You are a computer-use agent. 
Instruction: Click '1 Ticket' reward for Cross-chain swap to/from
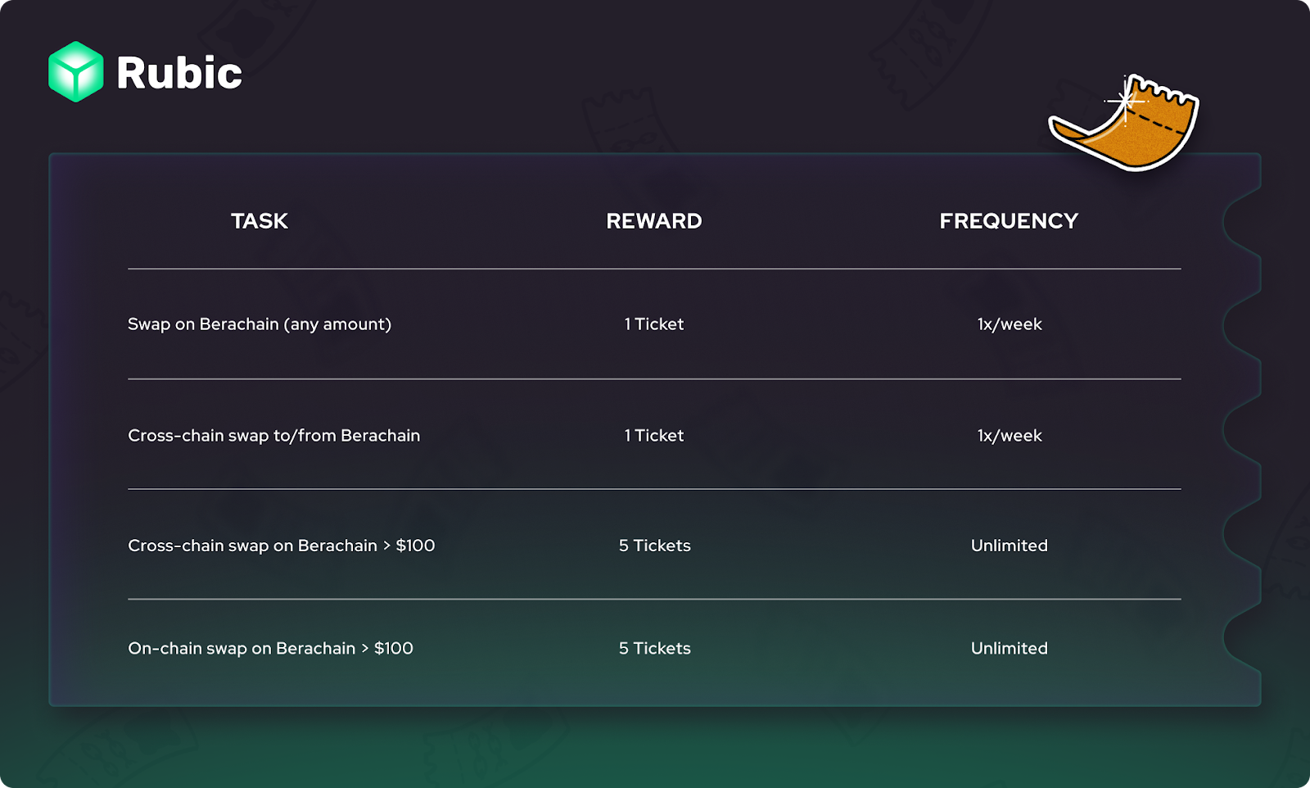pos(654,436)
